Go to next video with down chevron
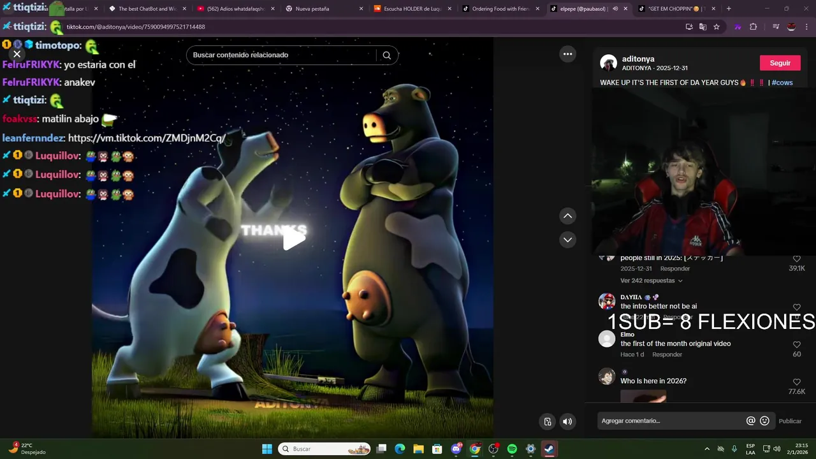The width and height of the screenshot is (816, 459). 567,240
